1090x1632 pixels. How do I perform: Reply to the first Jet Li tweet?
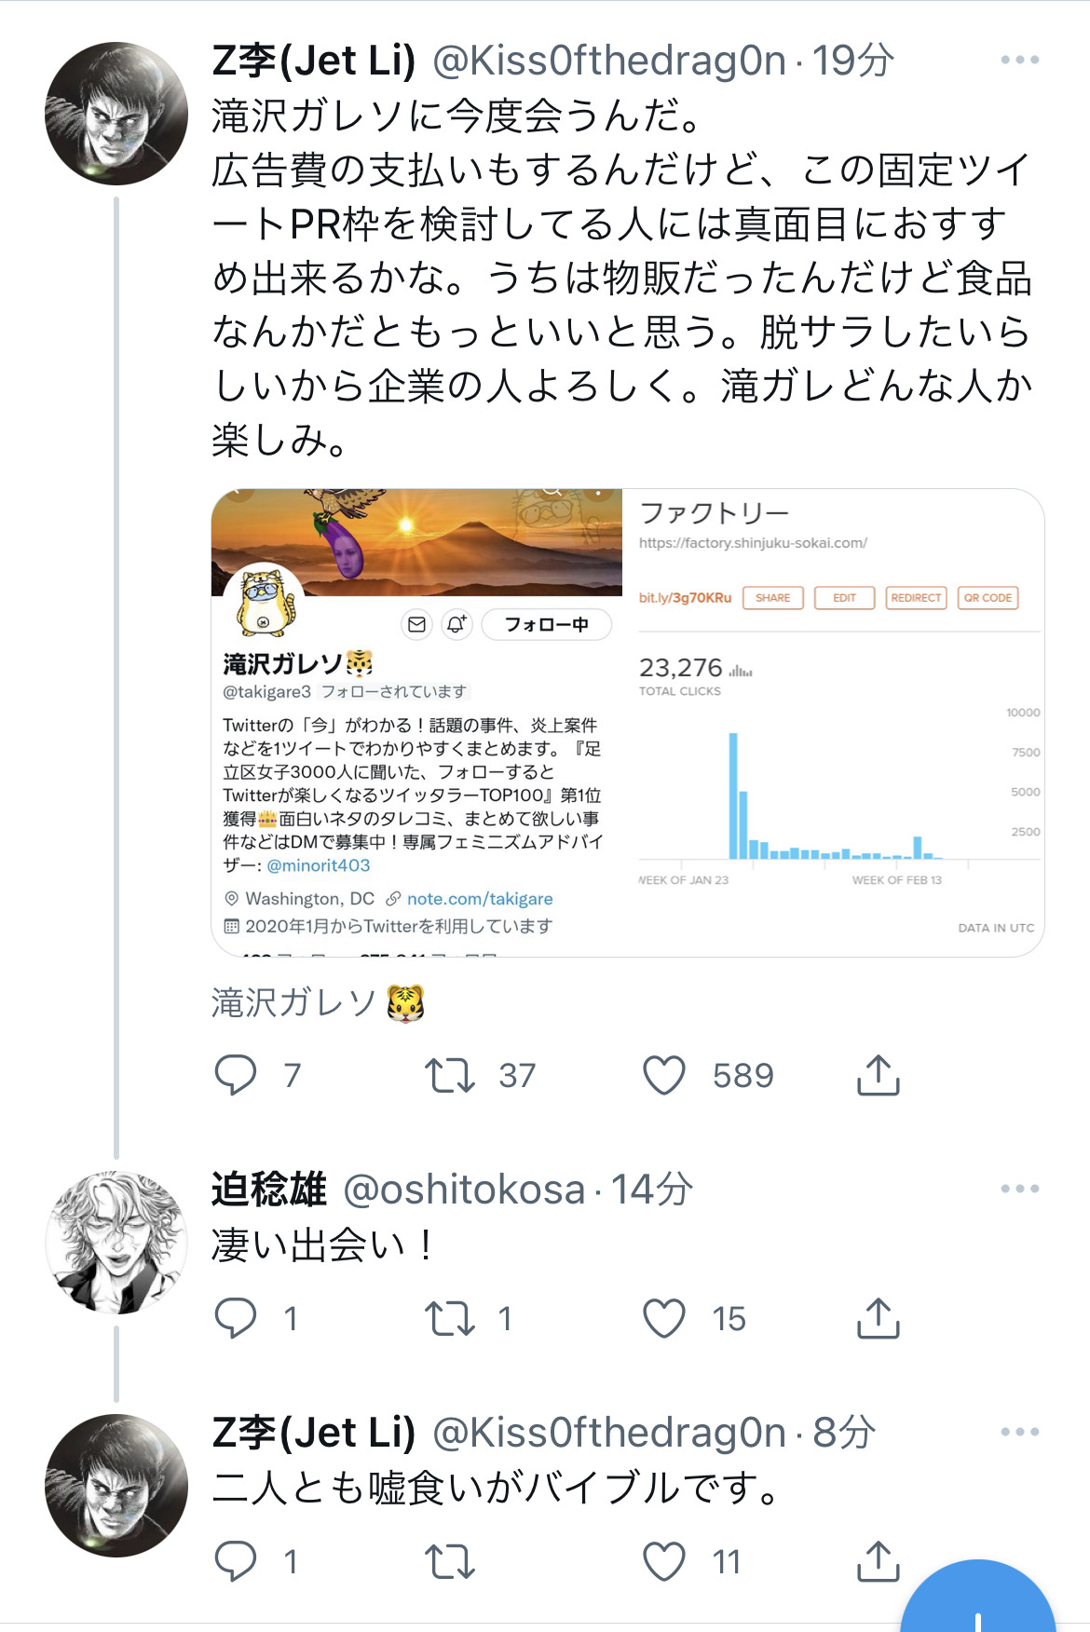point(236,1075)
